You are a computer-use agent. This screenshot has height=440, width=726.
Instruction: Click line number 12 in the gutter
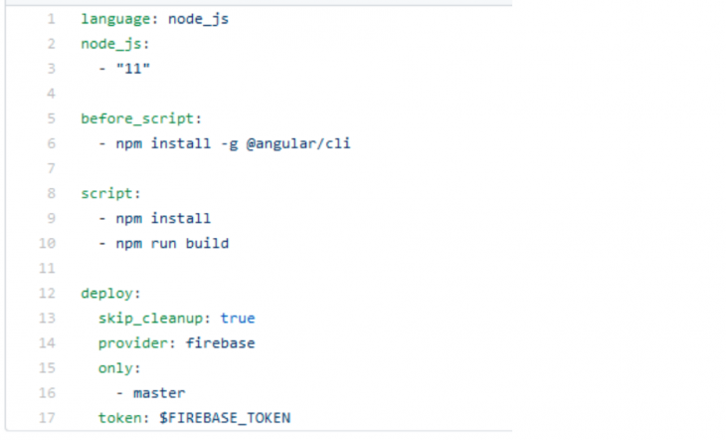[x=47, y=294]
